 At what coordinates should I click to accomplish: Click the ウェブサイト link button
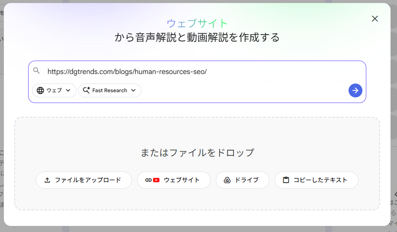click(x=174, y=180)
